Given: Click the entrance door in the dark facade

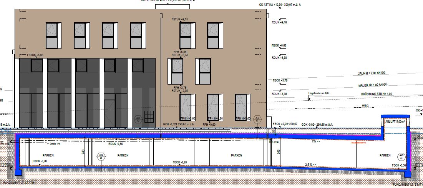Looking at the screenshot, I should tap(110, 113).
